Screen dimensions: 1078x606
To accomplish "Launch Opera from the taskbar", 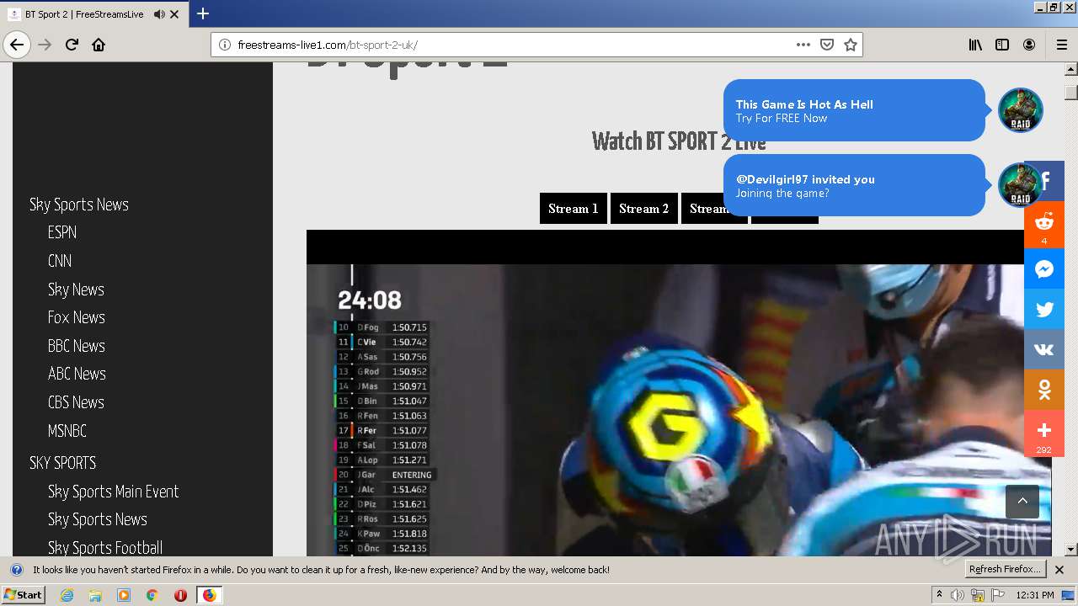I will point(180,595).
